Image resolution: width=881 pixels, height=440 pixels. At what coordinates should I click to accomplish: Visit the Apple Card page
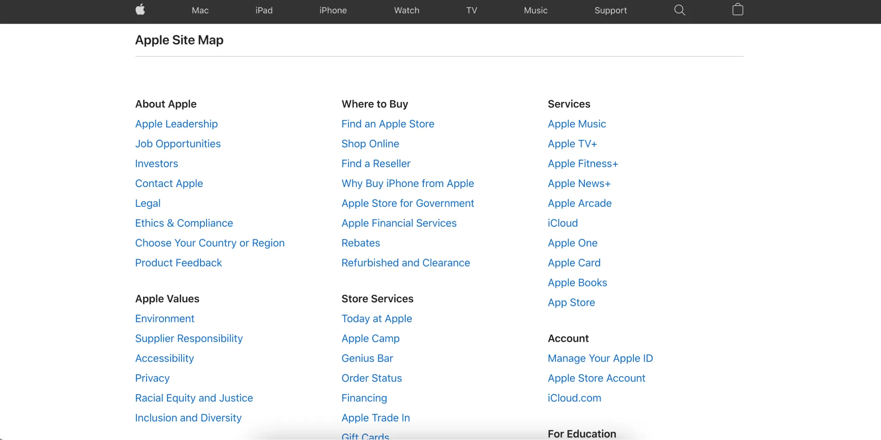pyautogui.click(x=574, y=263)
